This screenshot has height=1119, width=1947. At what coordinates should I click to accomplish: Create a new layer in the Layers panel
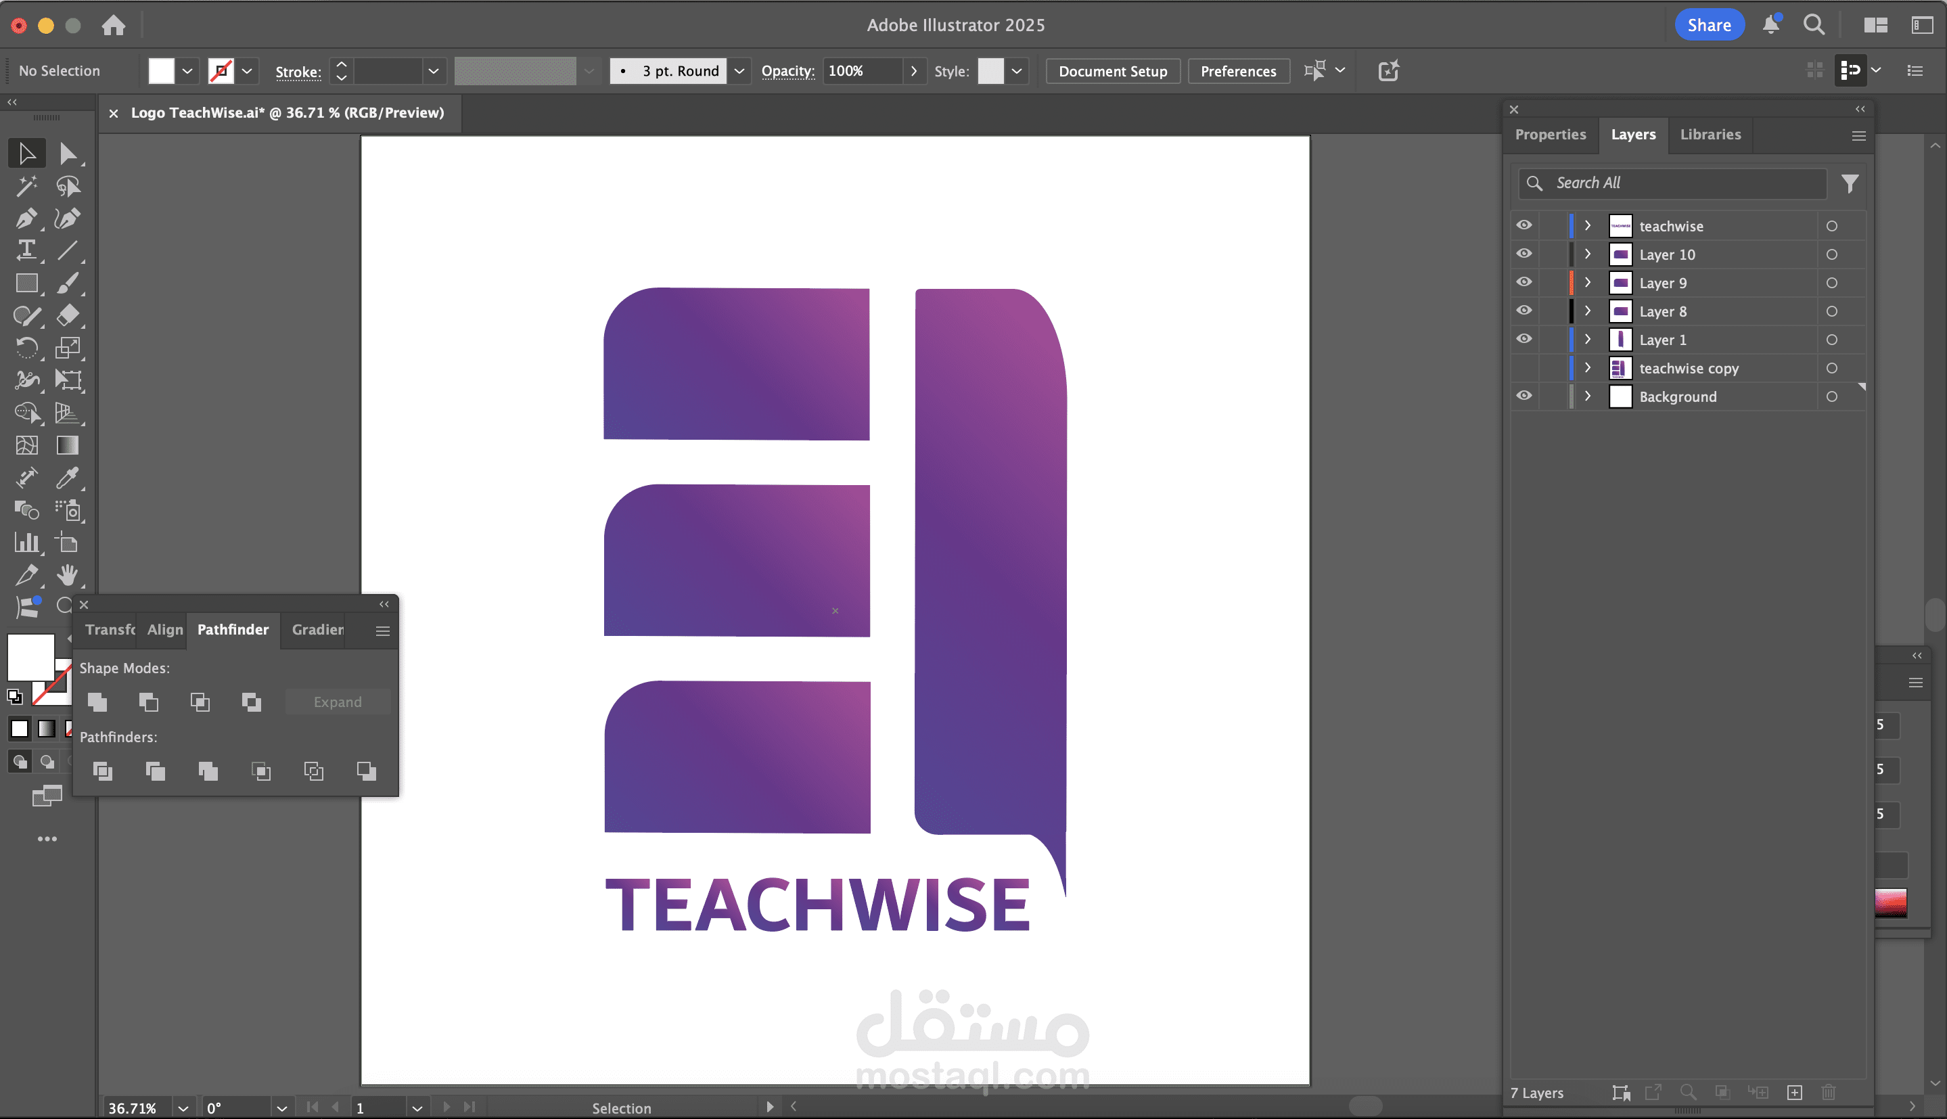point(1794,1092)
